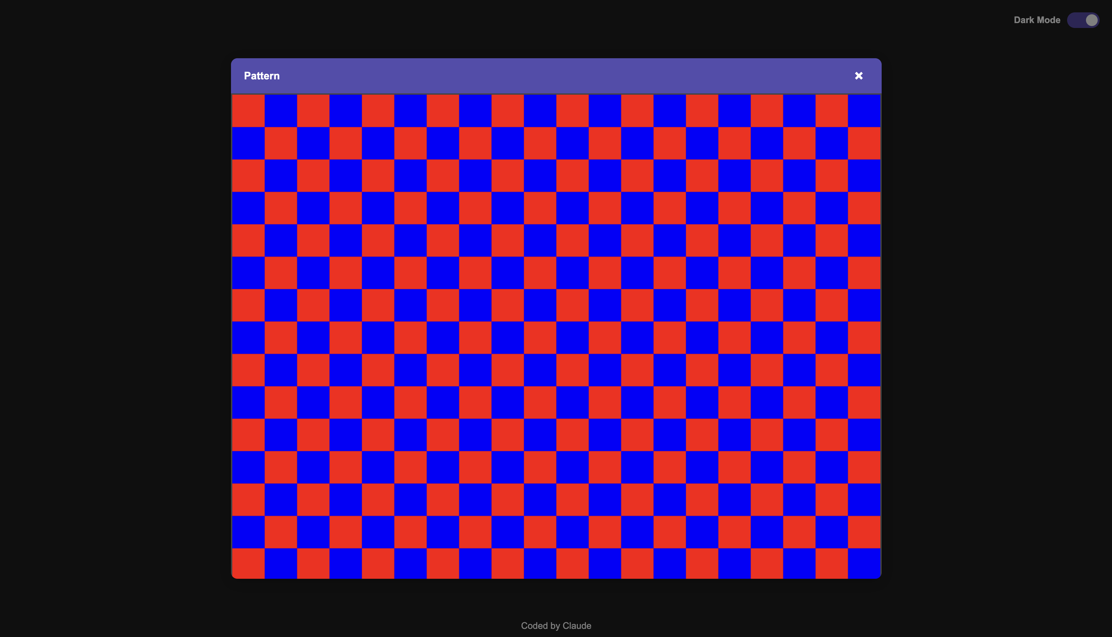Click the Pattern dialog header bar
Viewport: 1112px width, 637px height.
(x=556, y=76)
